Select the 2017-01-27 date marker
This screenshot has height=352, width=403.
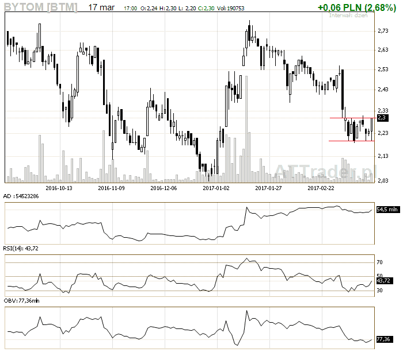(268, 187)
